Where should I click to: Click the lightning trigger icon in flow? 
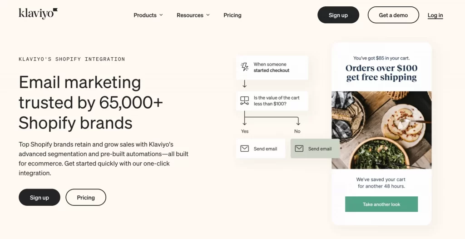[x=245, y=67]
